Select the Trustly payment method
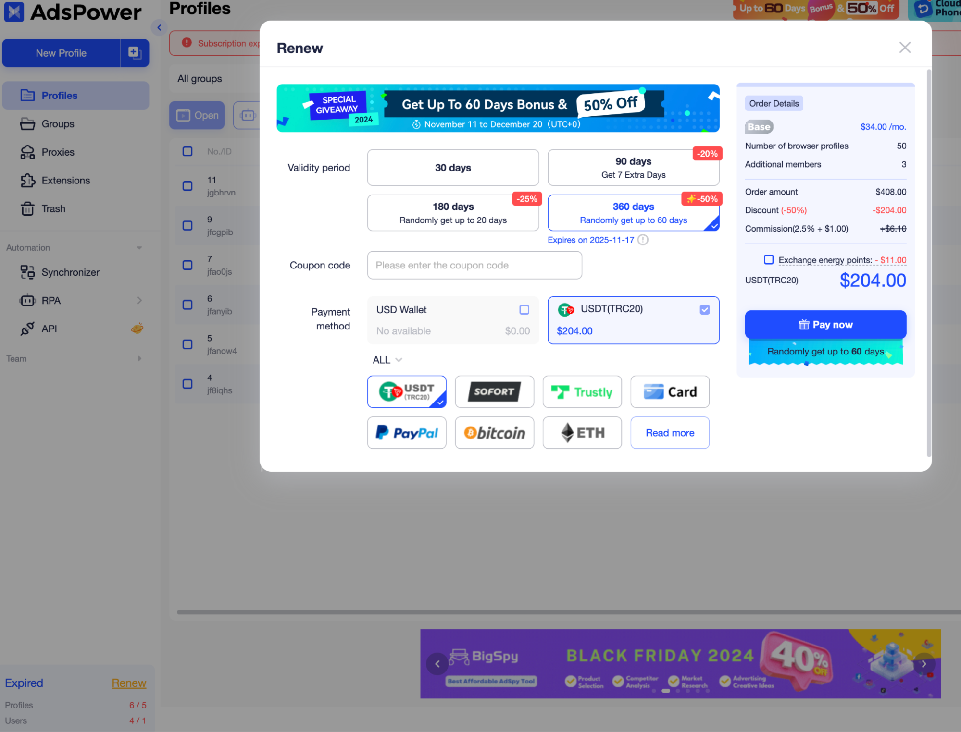 (582, 391)
